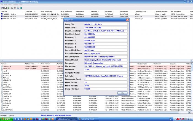Click the icon beside Mini081911-01.dmp
Image resolution: width=193 pixels, height=121 pixels.
(x=2, y=16)
